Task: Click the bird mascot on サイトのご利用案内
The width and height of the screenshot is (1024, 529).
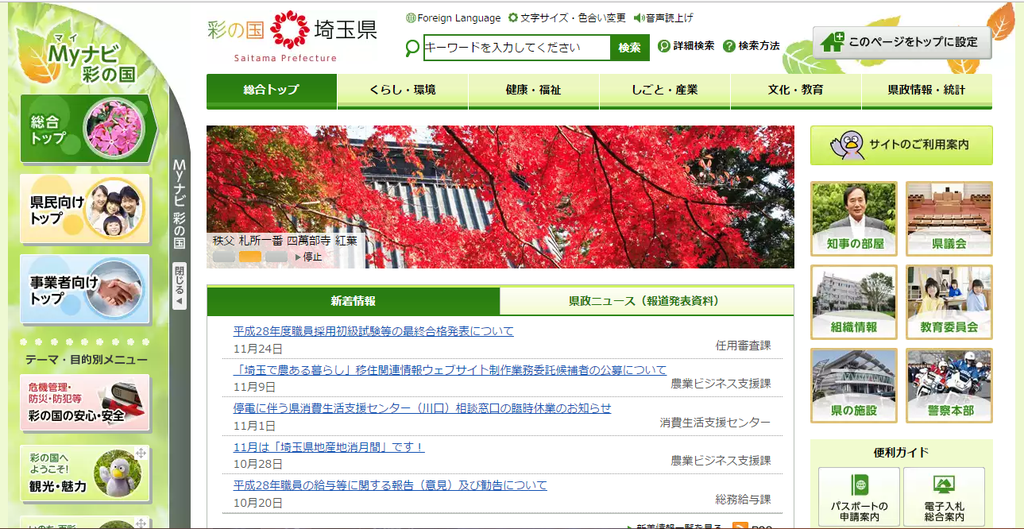Action: (848, 145)
